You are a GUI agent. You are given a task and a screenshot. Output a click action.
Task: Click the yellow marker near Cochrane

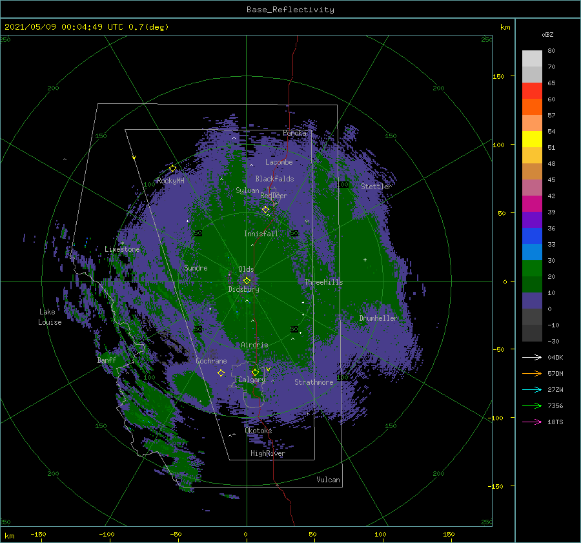[221, 373]
